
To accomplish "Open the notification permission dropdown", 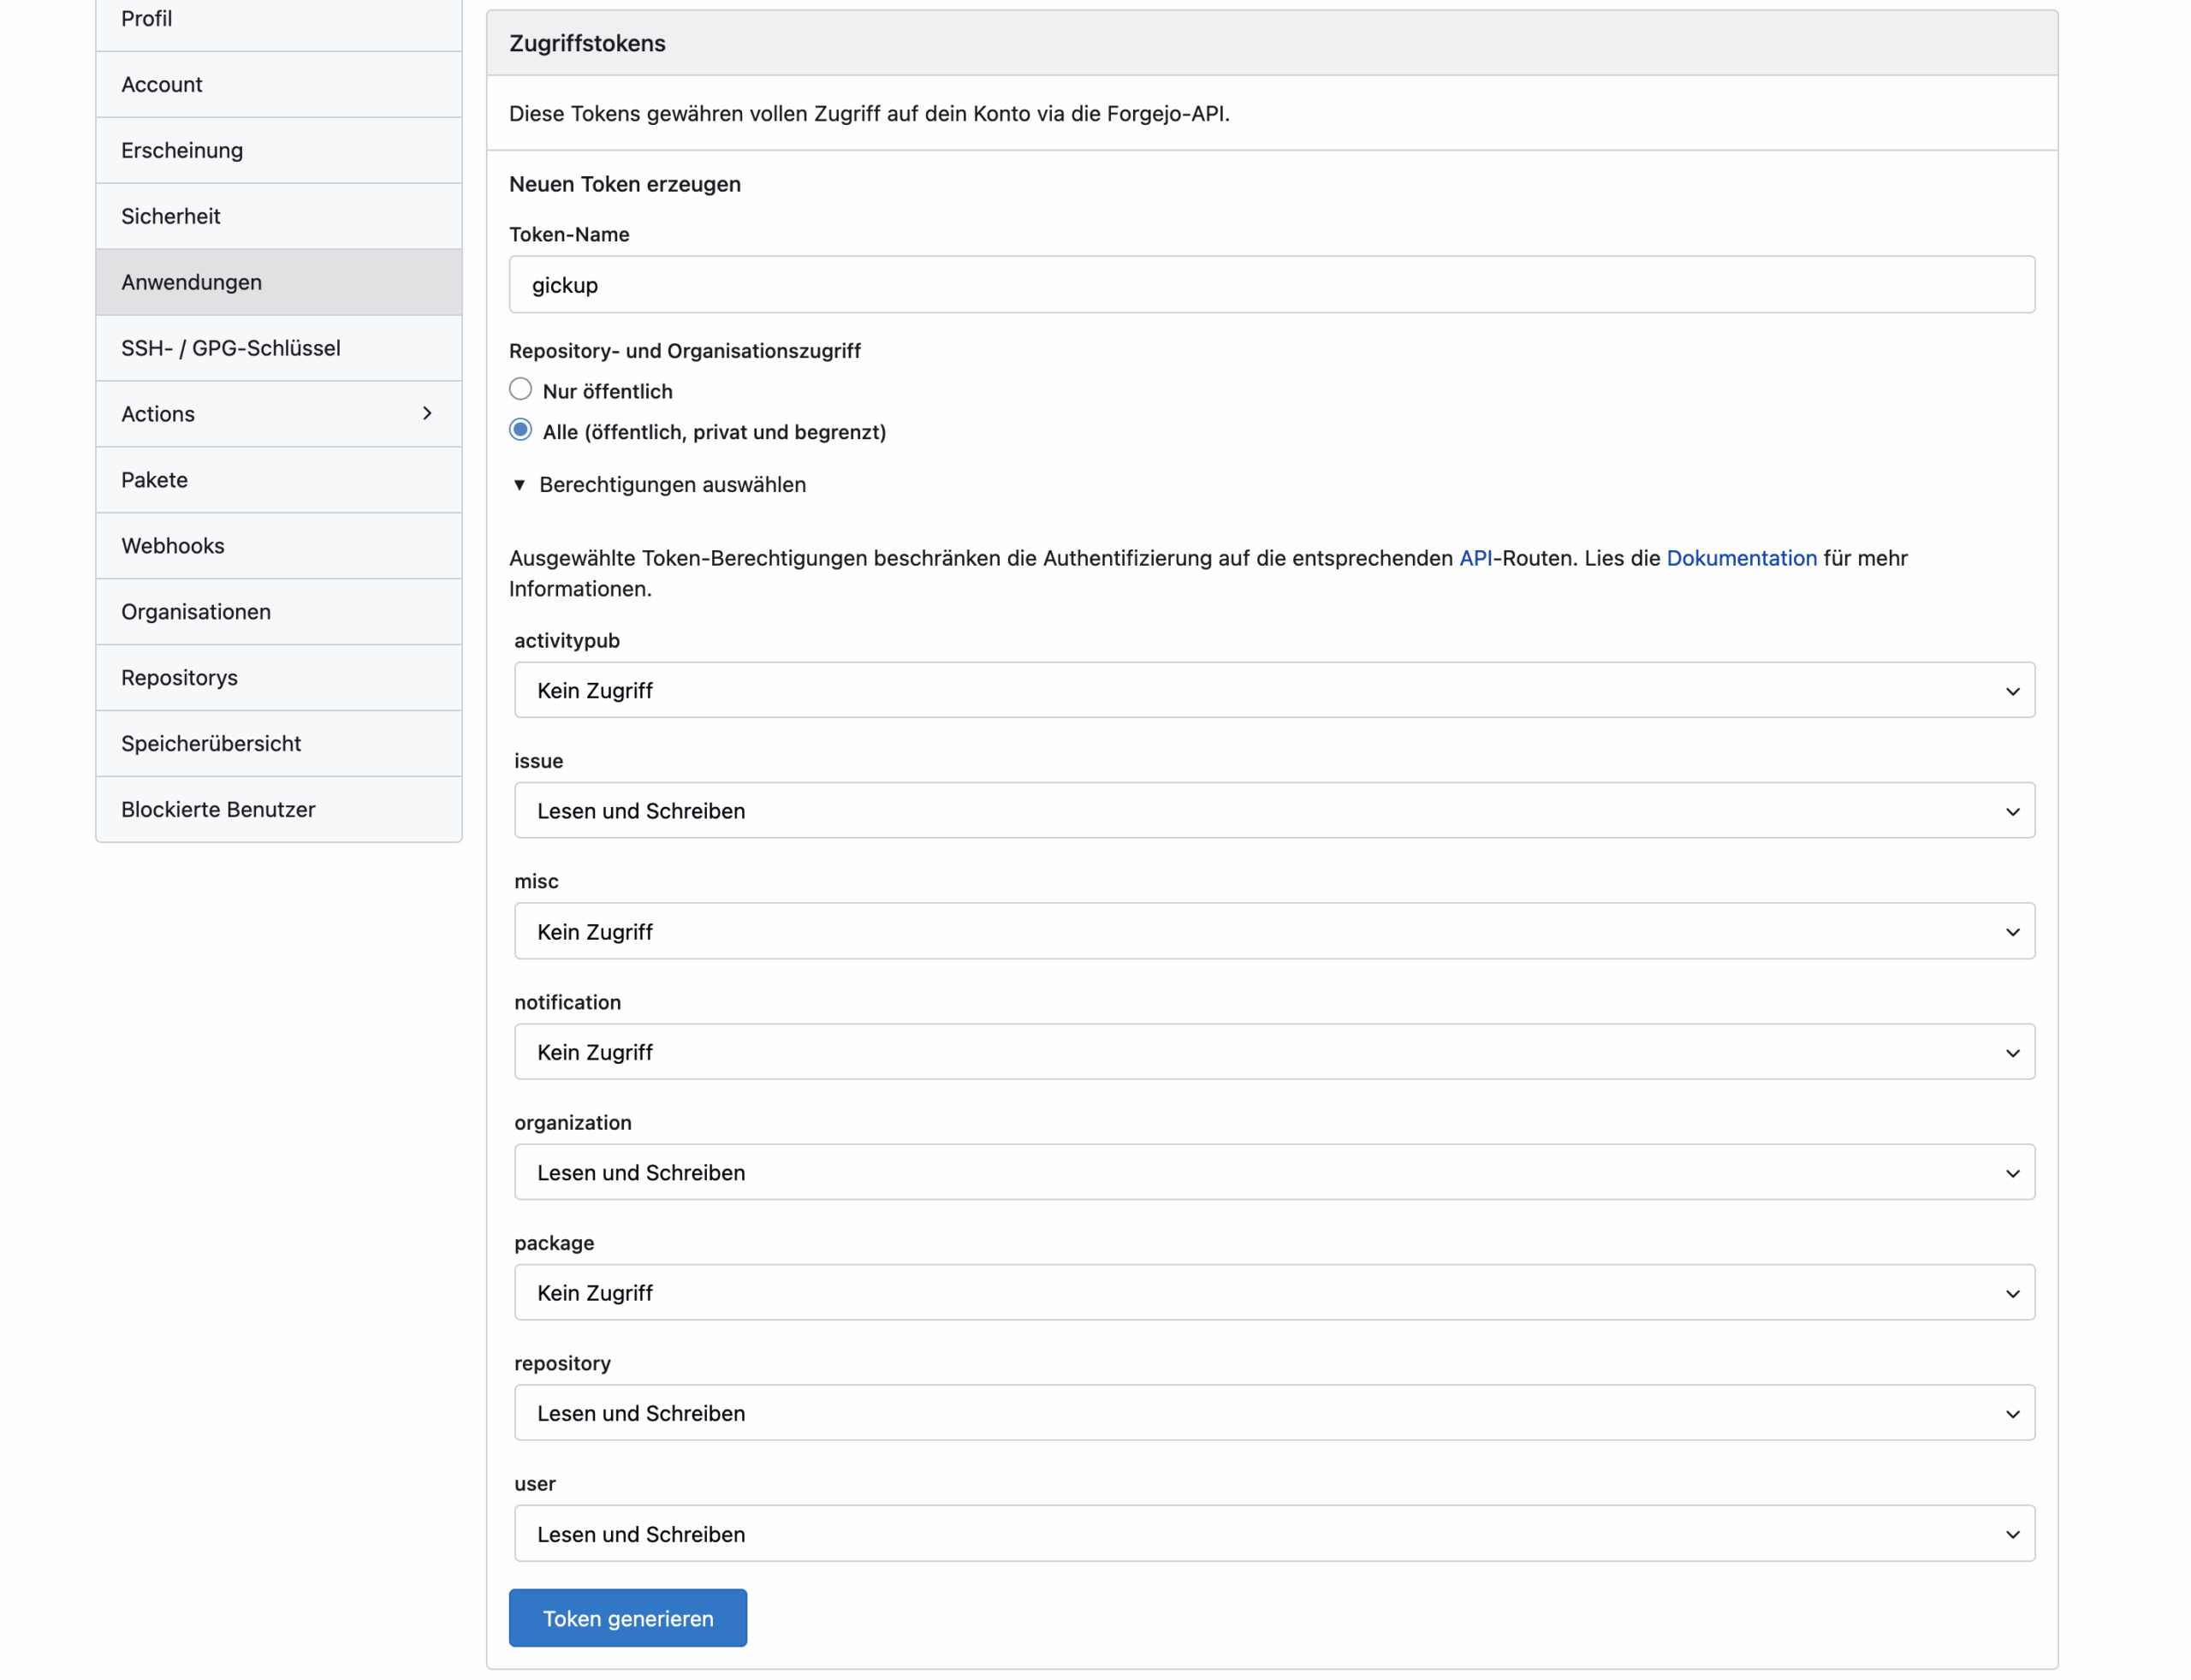I will [1273, 1051].
